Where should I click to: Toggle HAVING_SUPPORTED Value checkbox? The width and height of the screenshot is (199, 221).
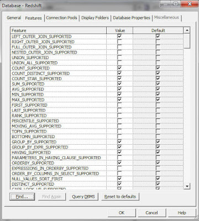(119, 152)
